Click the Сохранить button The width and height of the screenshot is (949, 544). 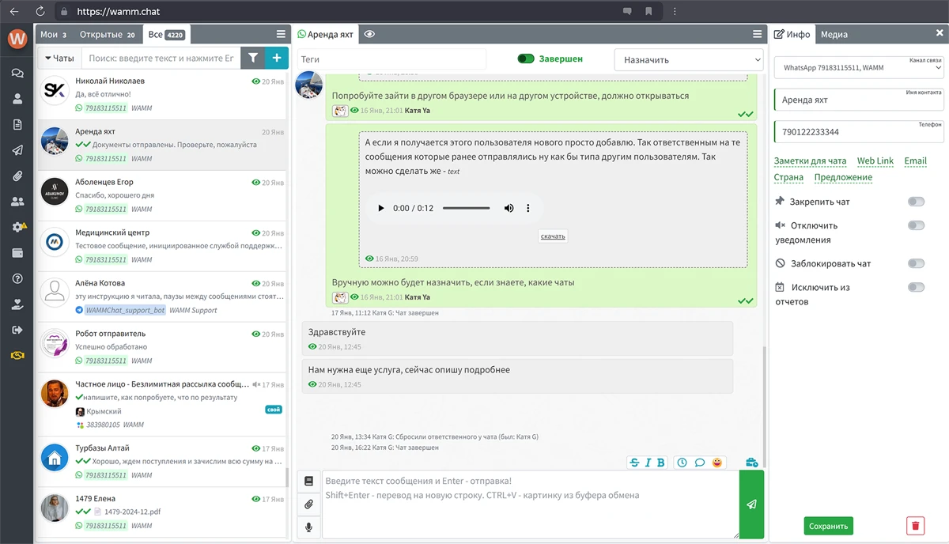click(x=828, y=526)
